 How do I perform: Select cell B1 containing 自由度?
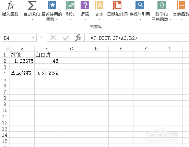(47, 55)
